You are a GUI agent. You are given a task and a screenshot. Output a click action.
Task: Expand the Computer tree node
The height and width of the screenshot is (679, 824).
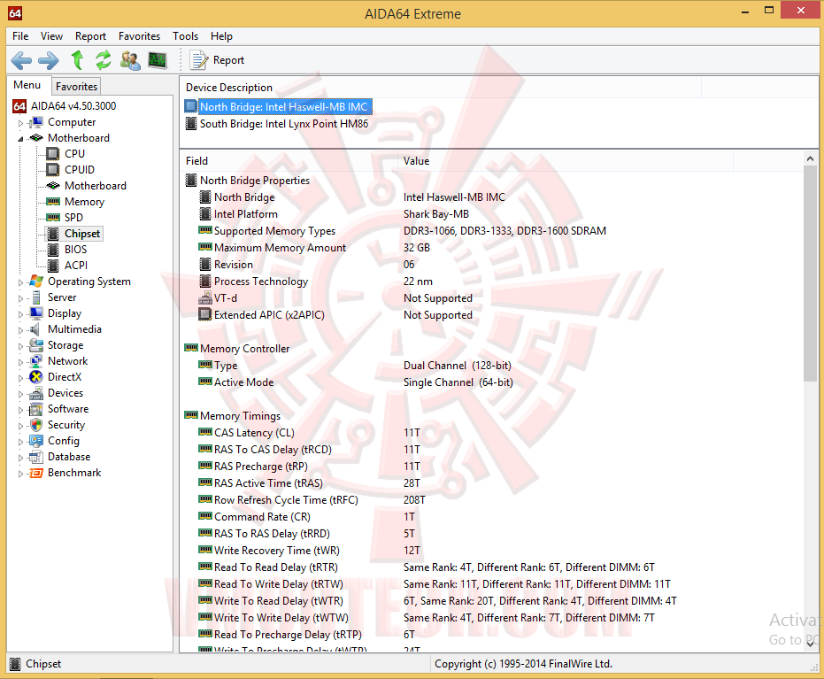point(20,123)
